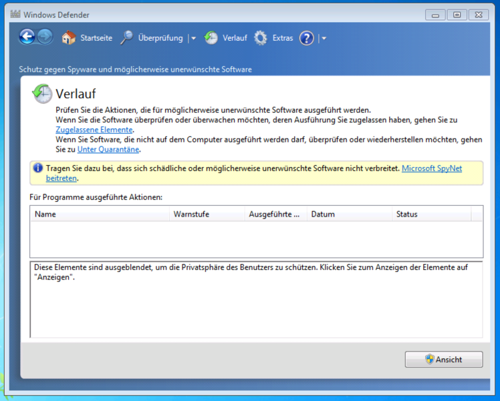The image size is (500, 401).
Task: Click the Ansicht button
Action: tap(444, 360)
